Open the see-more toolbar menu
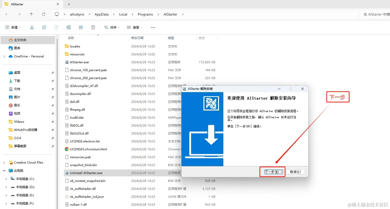Image resolution: width=390 pixels, height=209 pixels. (x=153, y=27)
